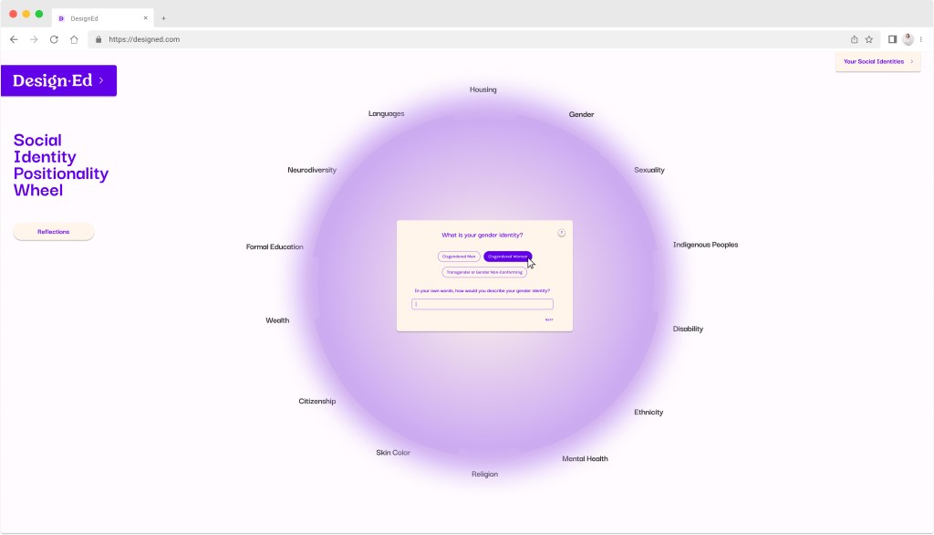
Task: Go to the browser home icon
Action: pos(74,39)
